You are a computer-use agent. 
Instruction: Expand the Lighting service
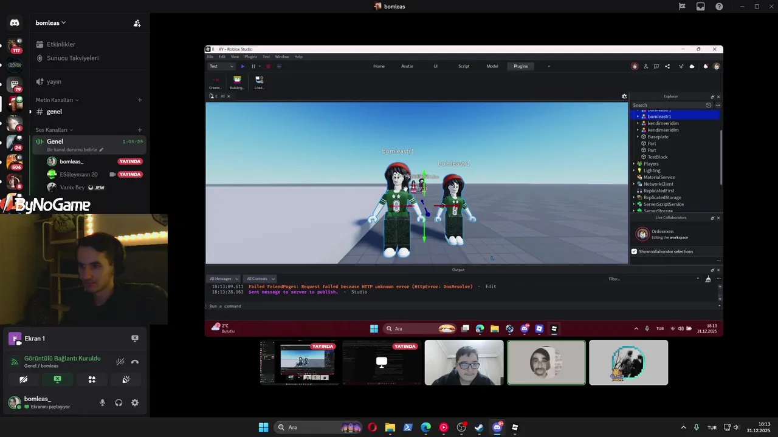click(633, 171)
